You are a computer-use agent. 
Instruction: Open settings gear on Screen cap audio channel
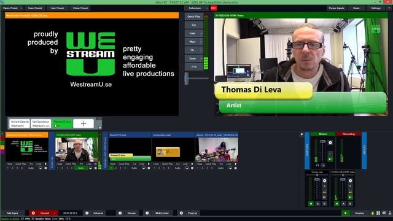(x=325, y=180)
